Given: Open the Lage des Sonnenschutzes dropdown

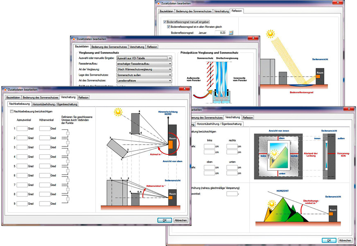Looking at the screenshot, I should coord(144,76).
